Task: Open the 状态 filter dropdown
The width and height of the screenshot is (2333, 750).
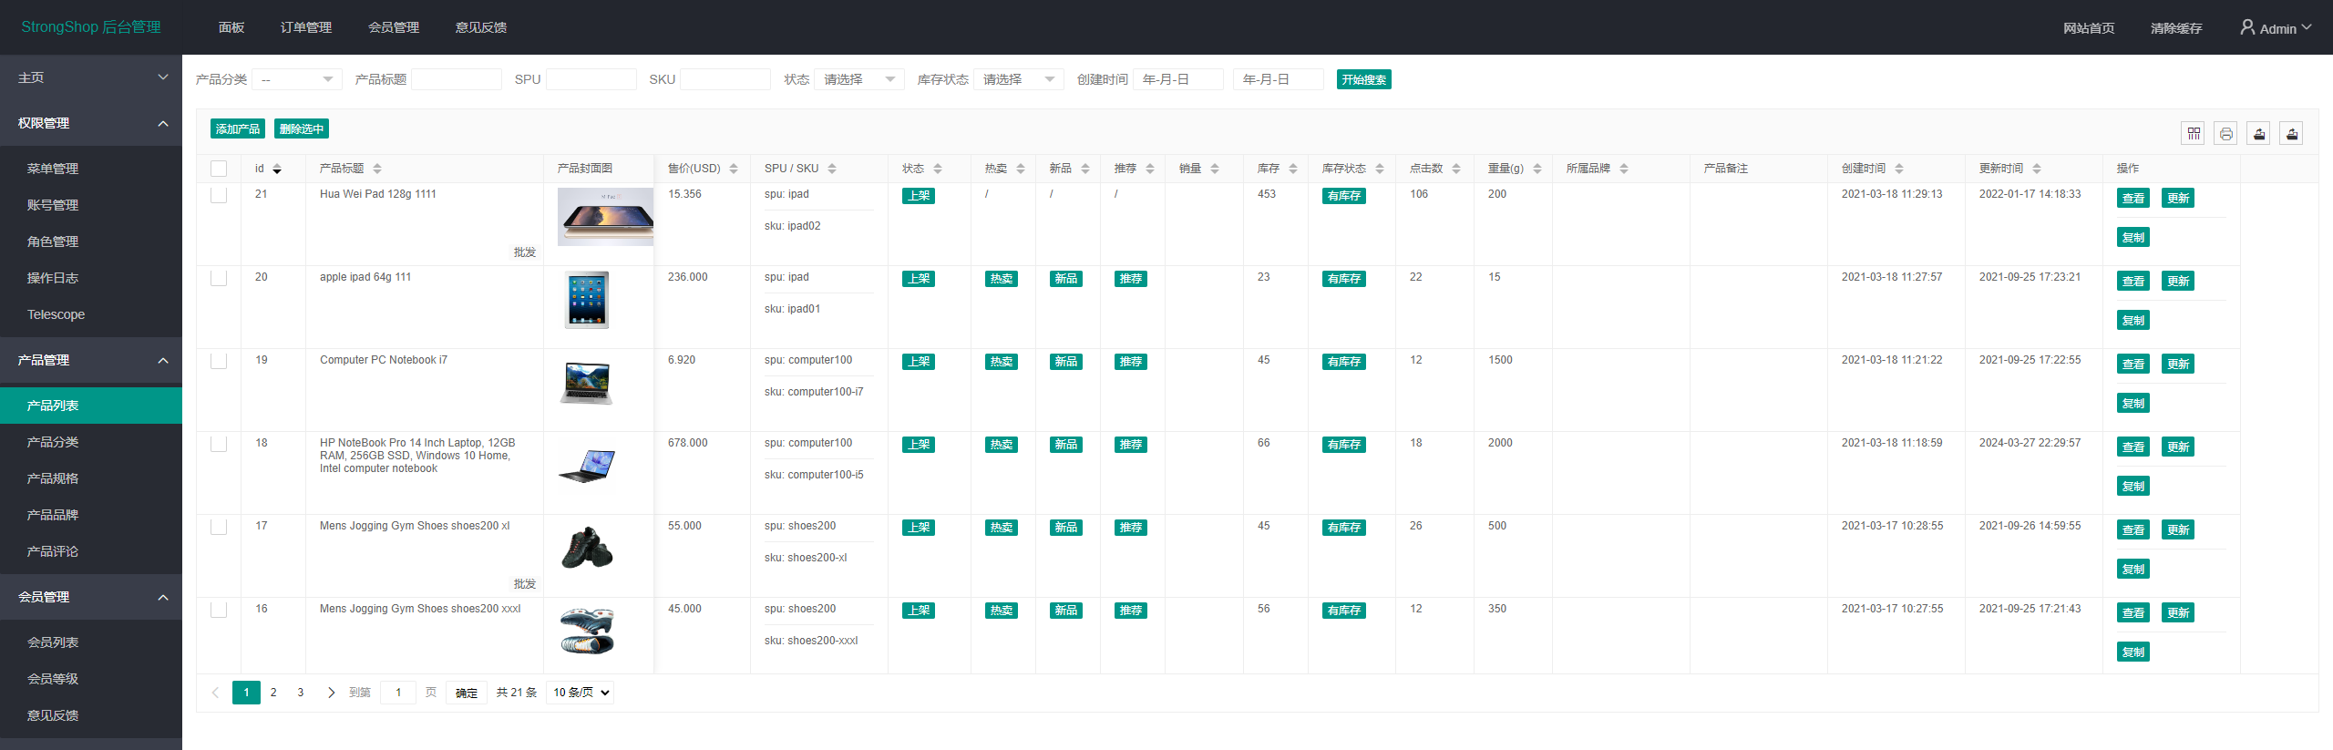Action: (859, 79)
